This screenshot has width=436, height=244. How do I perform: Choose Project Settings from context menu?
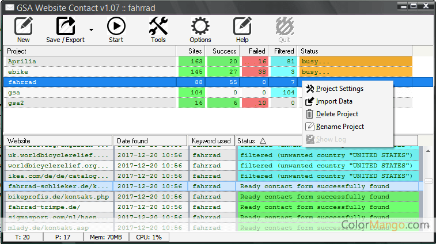tap(347, 89)
